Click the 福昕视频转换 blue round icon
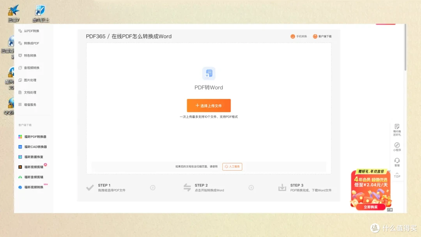 pos(20,187)
